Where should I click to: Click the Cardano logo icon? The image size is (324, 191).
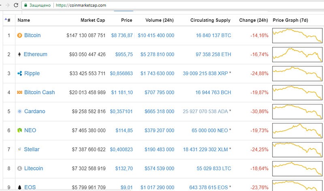coord(19,111)
